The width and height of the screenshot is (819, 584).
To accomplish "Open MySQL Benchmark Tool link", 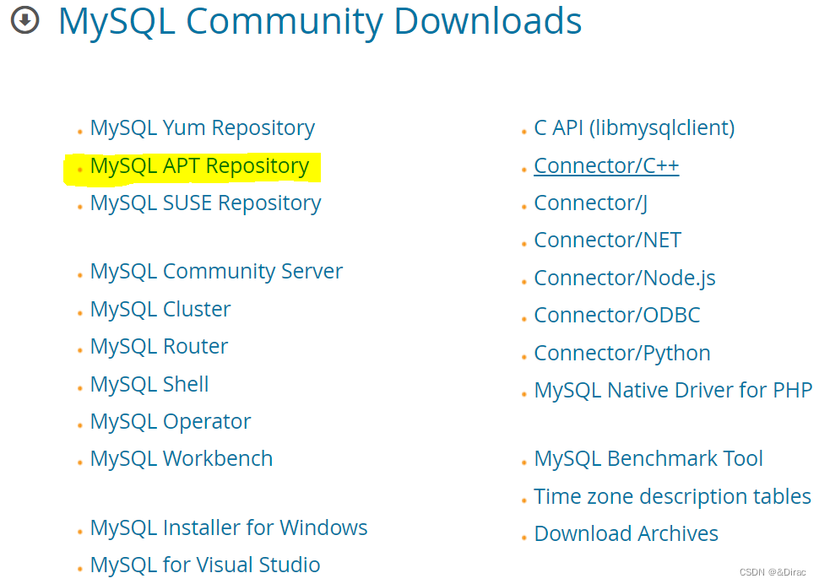I will tap(648, 459).
